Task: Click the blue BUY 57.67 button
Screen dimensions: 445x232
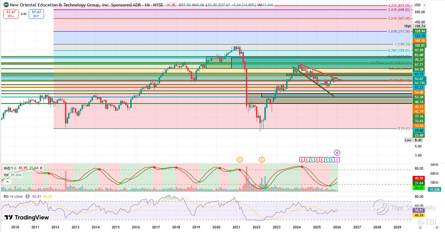Action: (36, 14)
